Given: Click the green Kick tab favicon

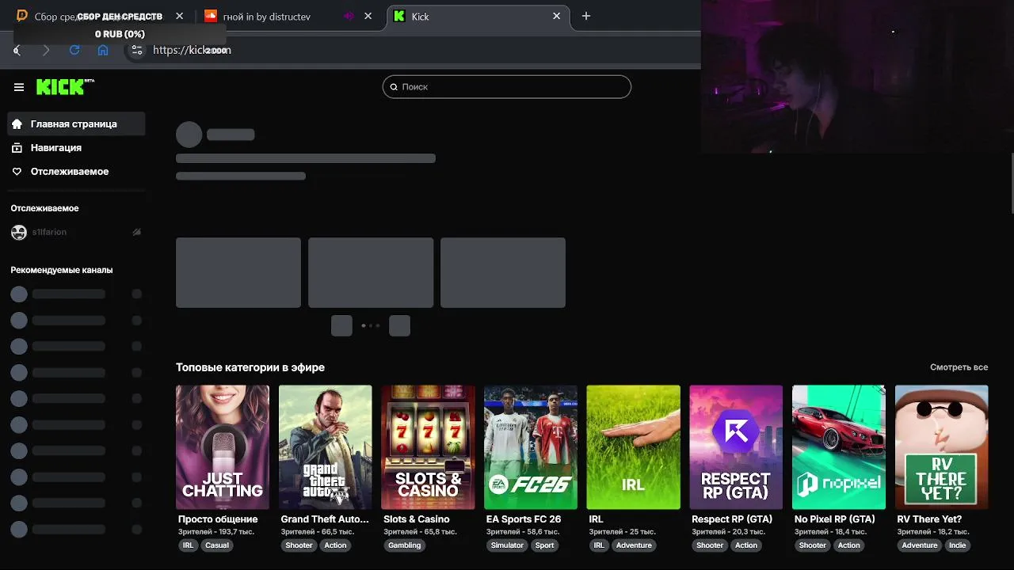Looking at the screenshot, I should tap(399, 16).
